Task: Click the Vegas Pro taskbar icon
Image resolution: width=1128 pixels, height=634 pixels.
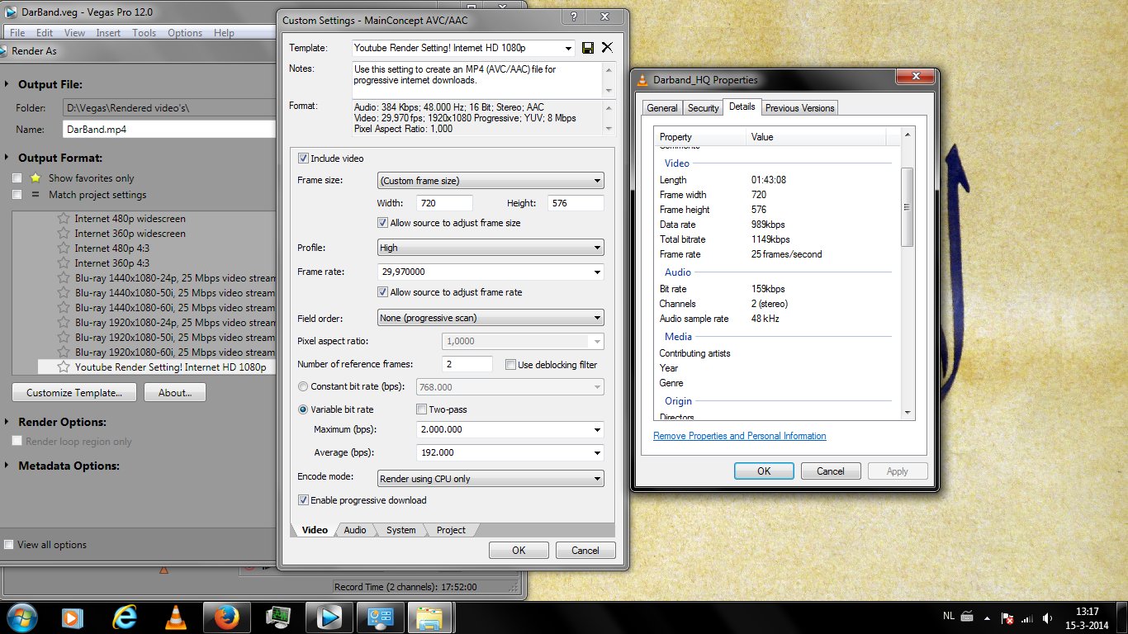Action: (329, 617)
